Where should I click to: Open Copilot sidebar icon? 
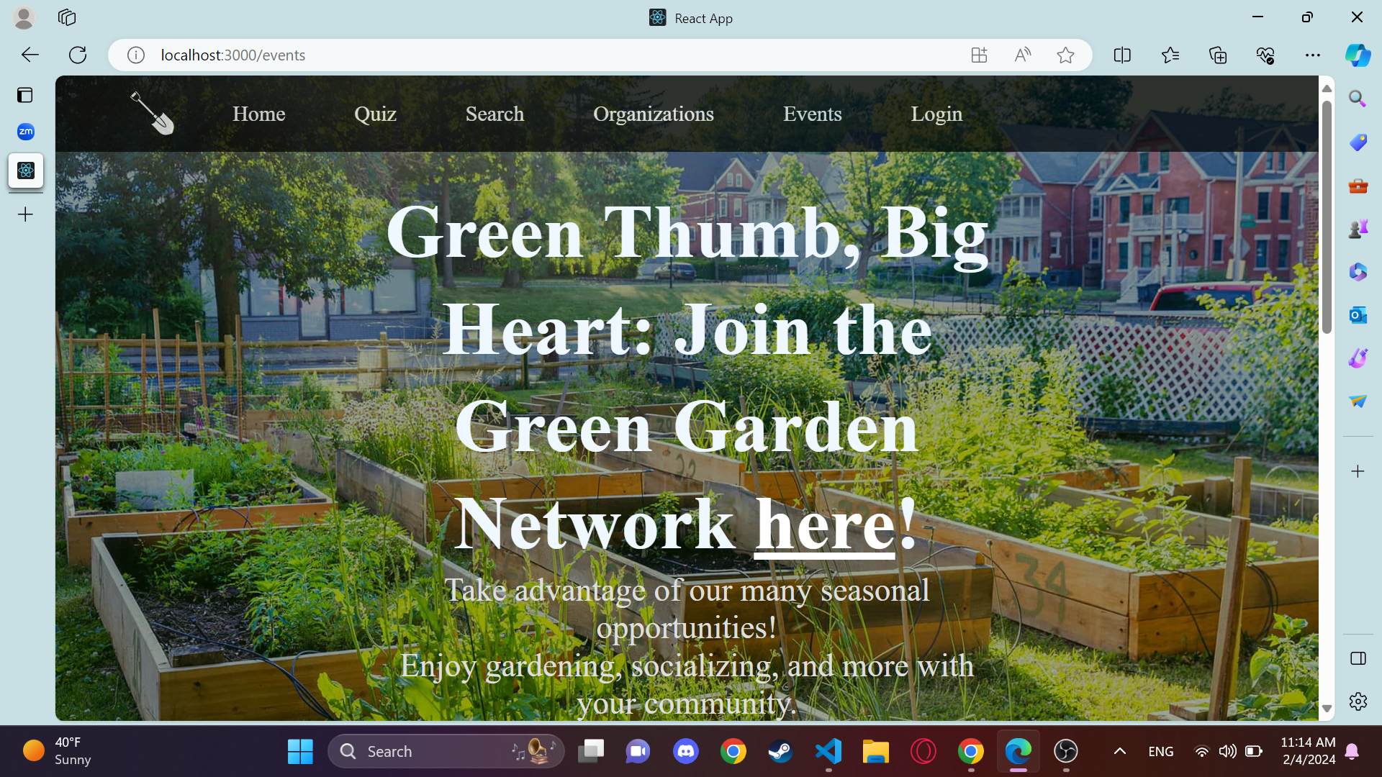1358,55
